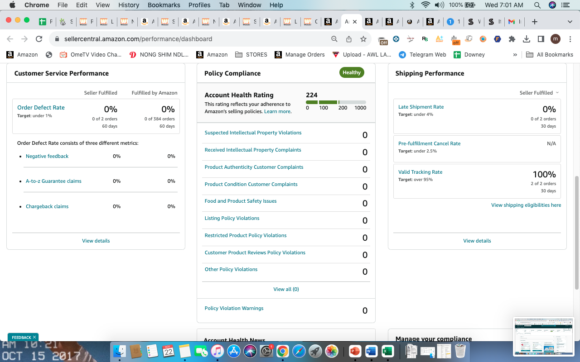
Task: Open the Trash in the Dock
Action: [460, 351]
